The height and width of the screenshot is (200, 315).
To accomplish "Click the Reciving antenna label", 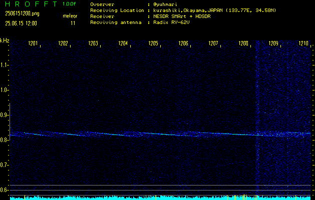I will click(x=116, y=22).
